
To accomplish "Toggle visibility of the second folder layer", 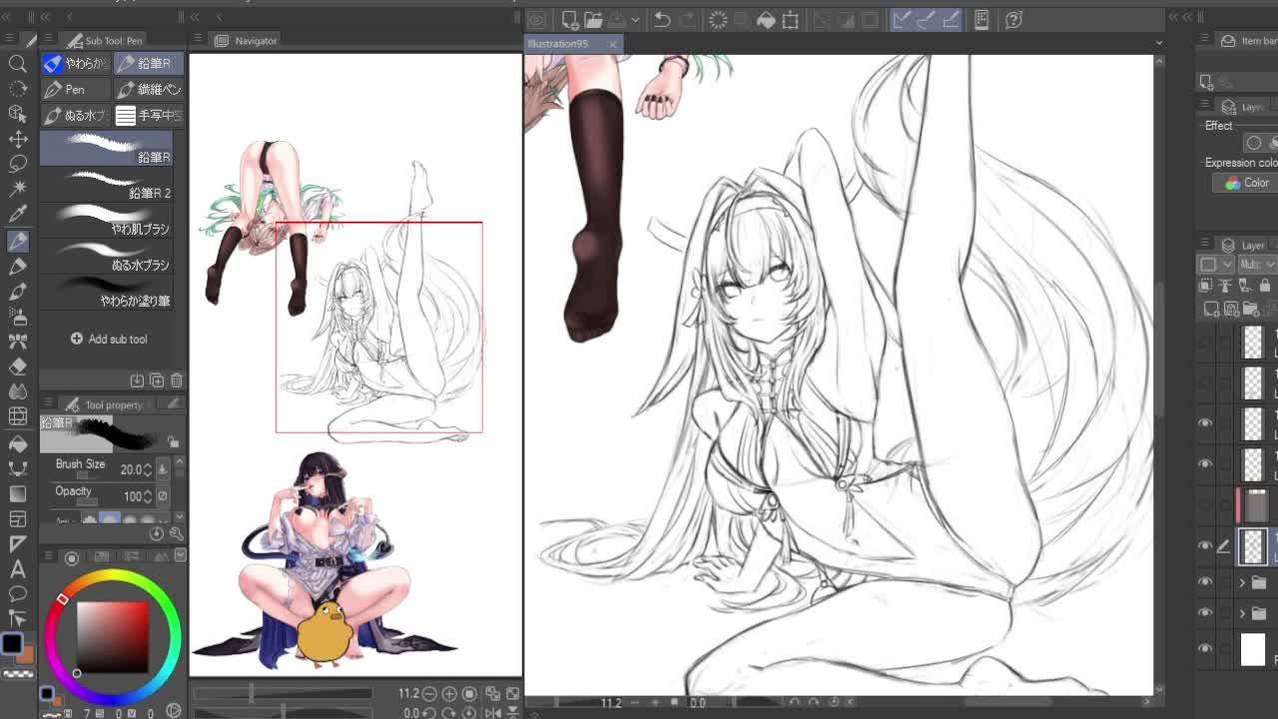I will tap(1205, 613).
